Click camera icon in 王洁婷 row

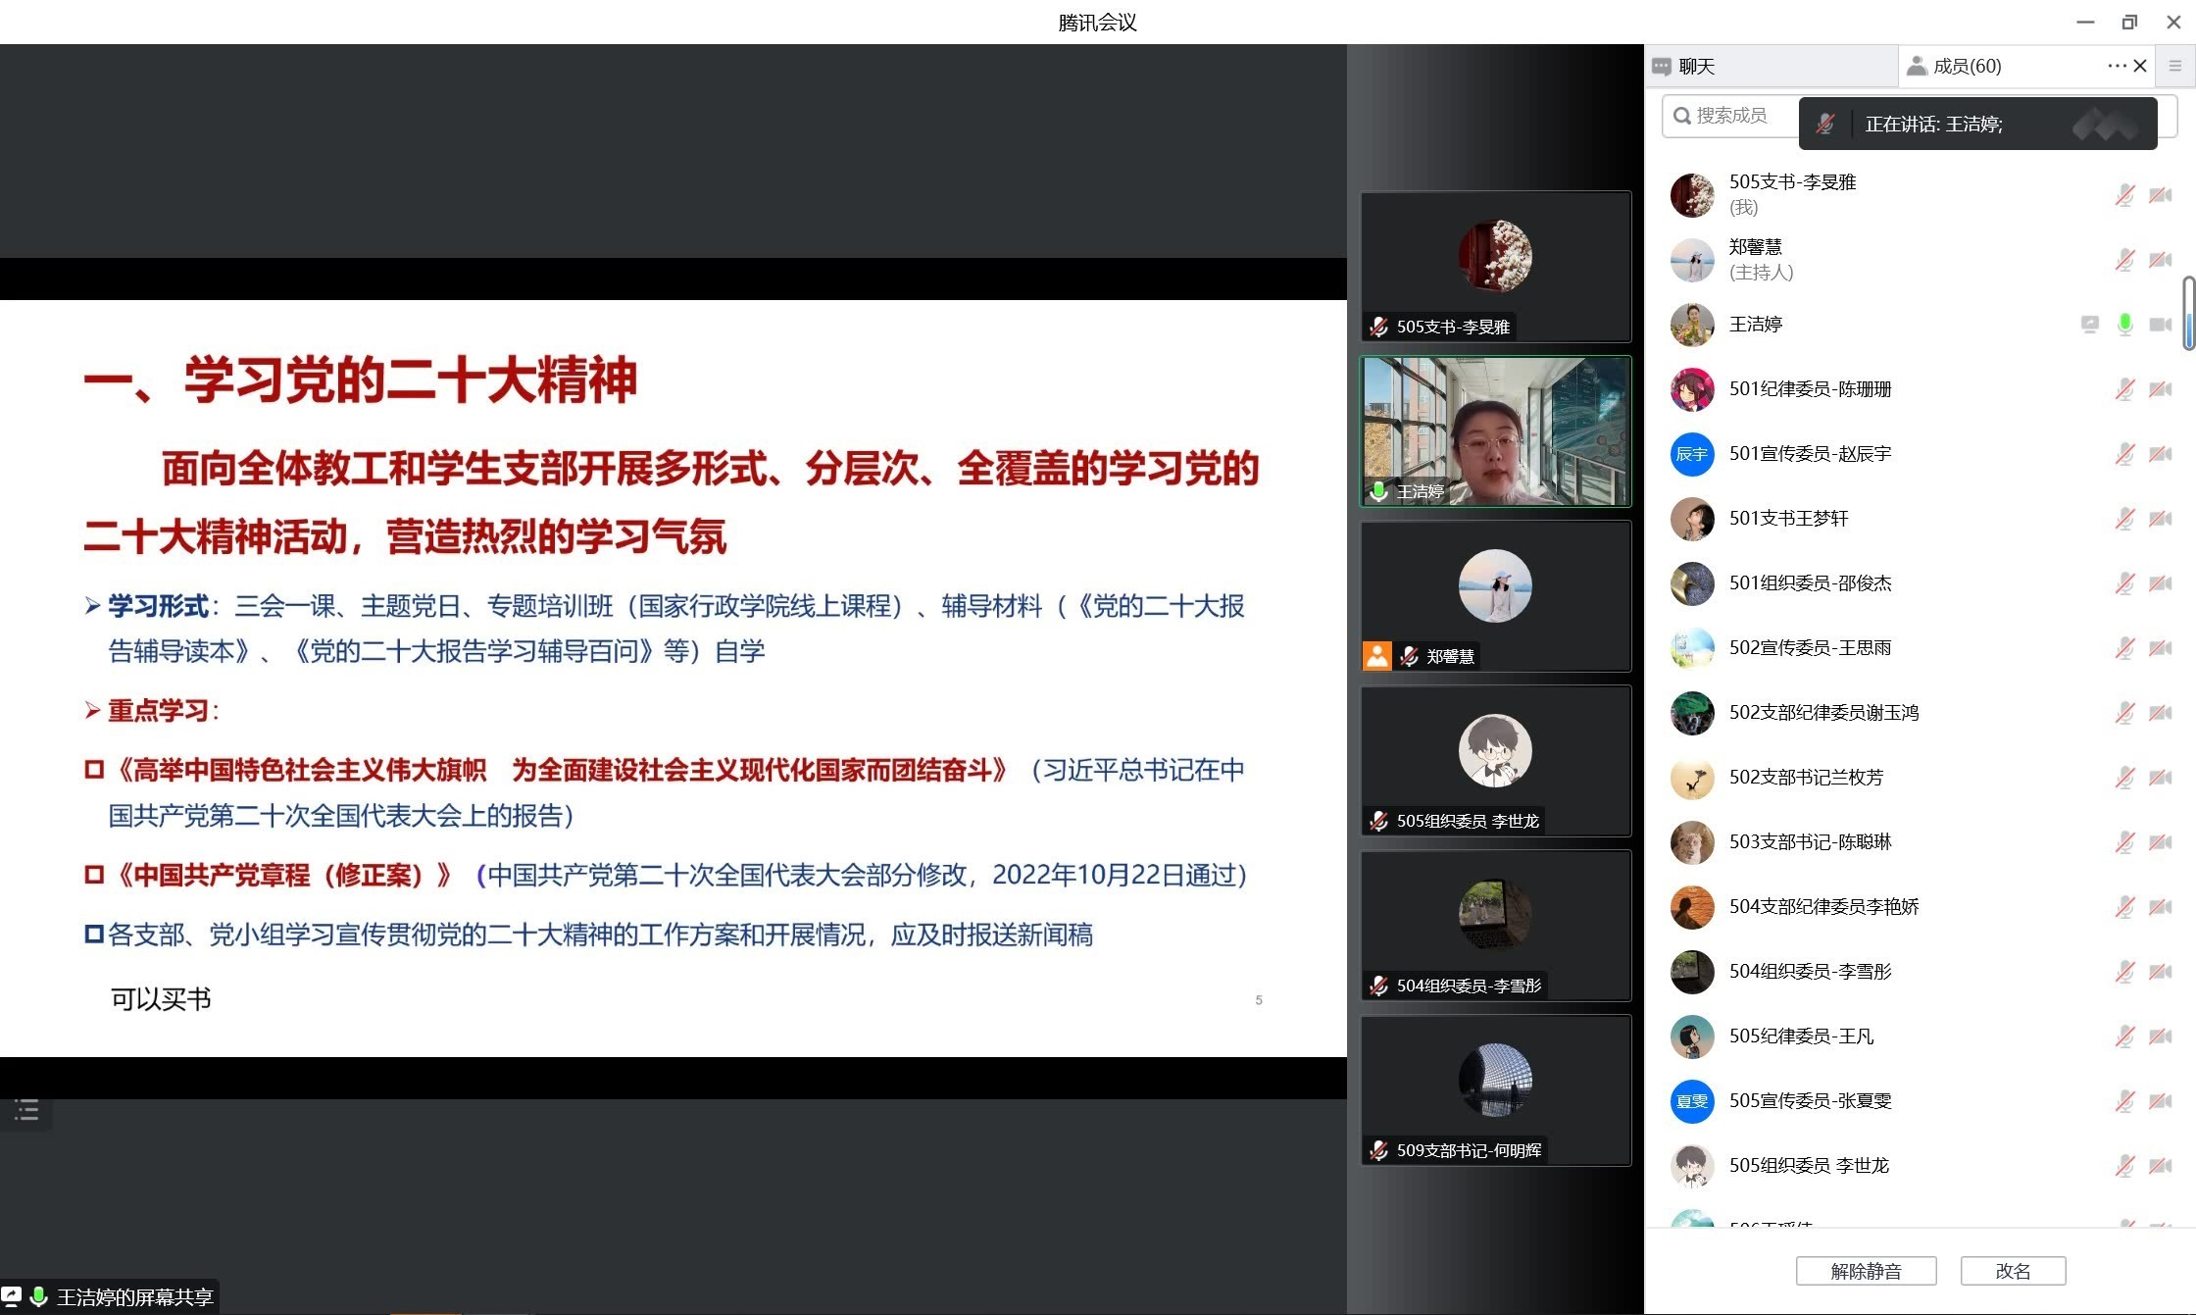point(2160,325)
